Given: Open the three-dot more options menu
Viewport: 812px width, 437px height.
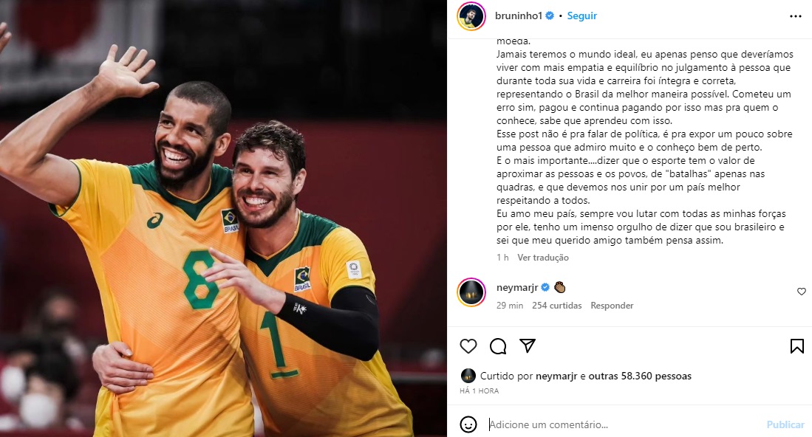Looking at the screenshot, I should (796, 16).
